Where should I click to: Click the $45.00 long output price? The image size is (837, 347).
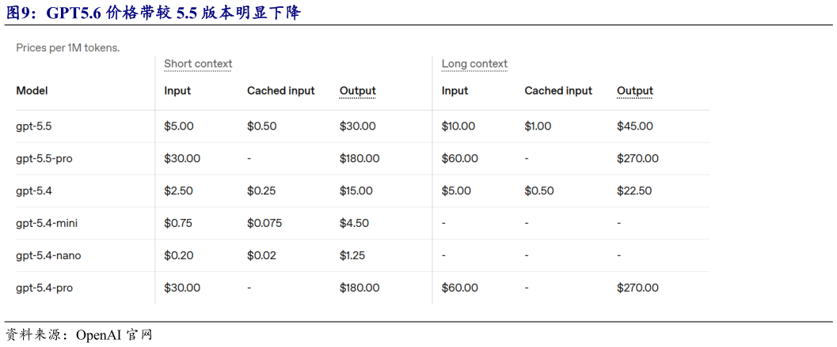point(635,126)
